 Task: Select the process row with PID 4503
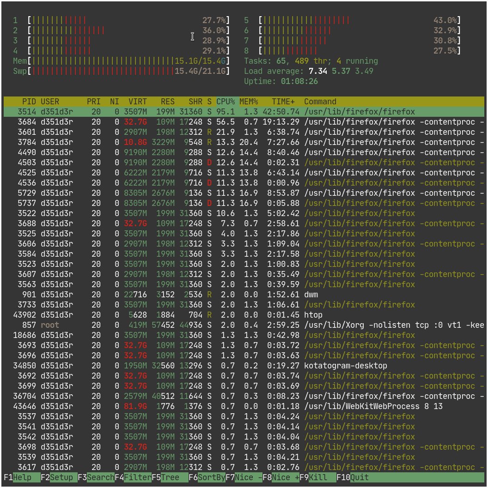[x=244, y=163]
